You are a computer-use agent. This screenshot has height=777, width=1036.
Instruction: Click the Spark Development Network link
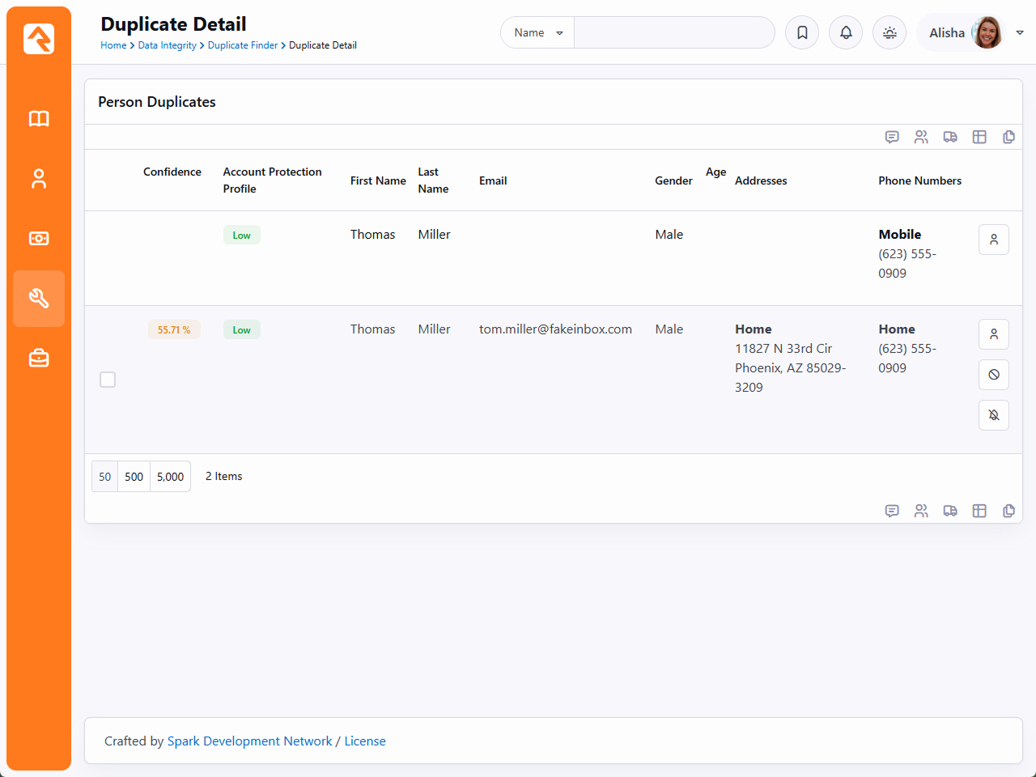[249, 741]
